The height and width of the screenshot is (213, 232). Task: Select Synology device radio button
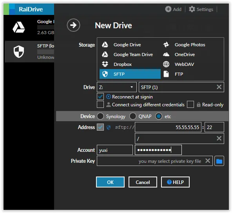point(100,116)
